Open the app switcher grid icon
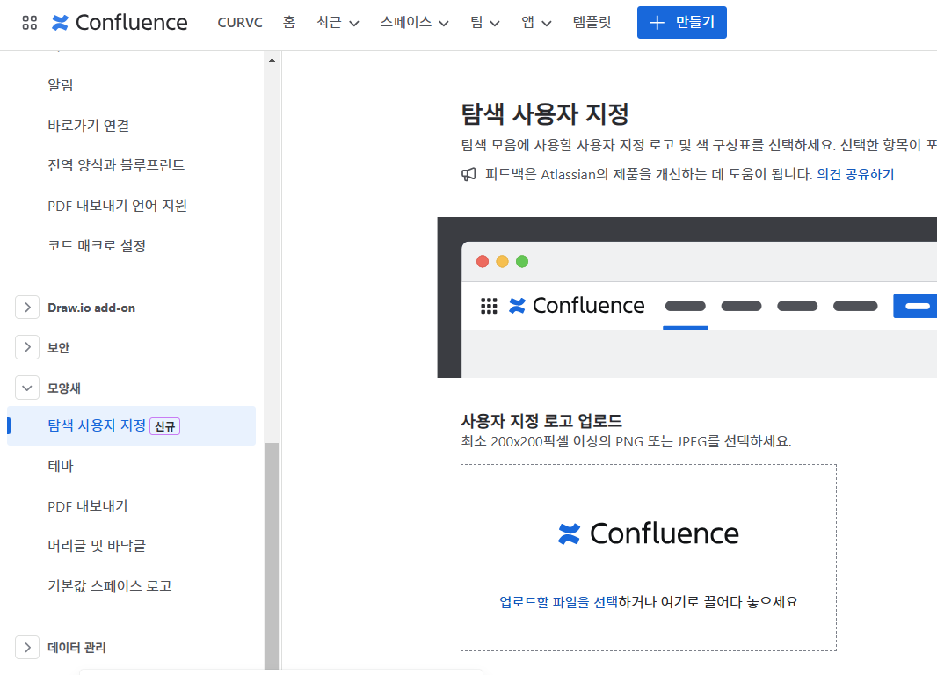 pyautogui.click(x=29, y=23)
